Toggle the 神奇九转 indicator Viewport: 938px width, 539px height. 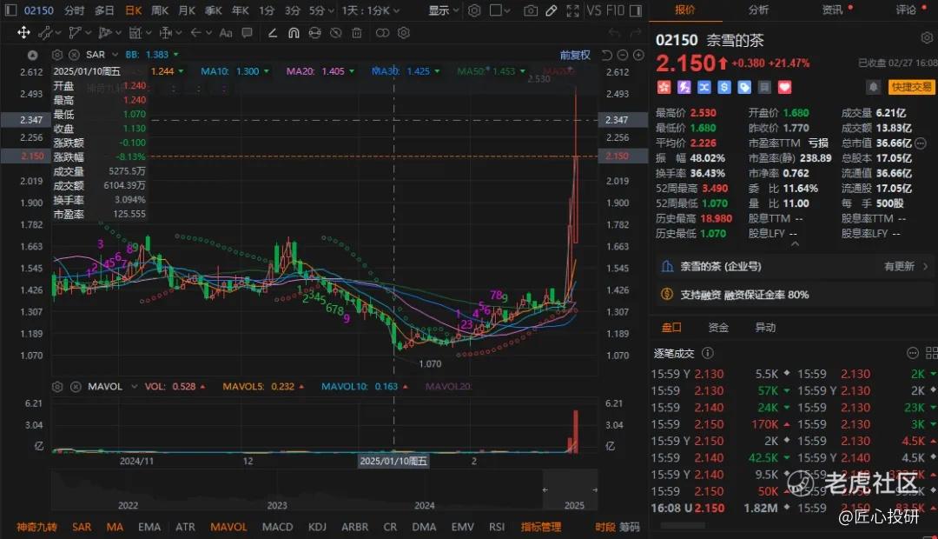[x=37, y=527]
